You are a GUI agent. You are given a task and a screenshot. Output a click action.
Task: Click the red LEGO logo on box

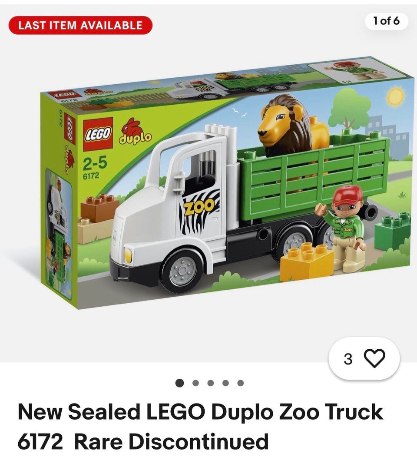98,134
